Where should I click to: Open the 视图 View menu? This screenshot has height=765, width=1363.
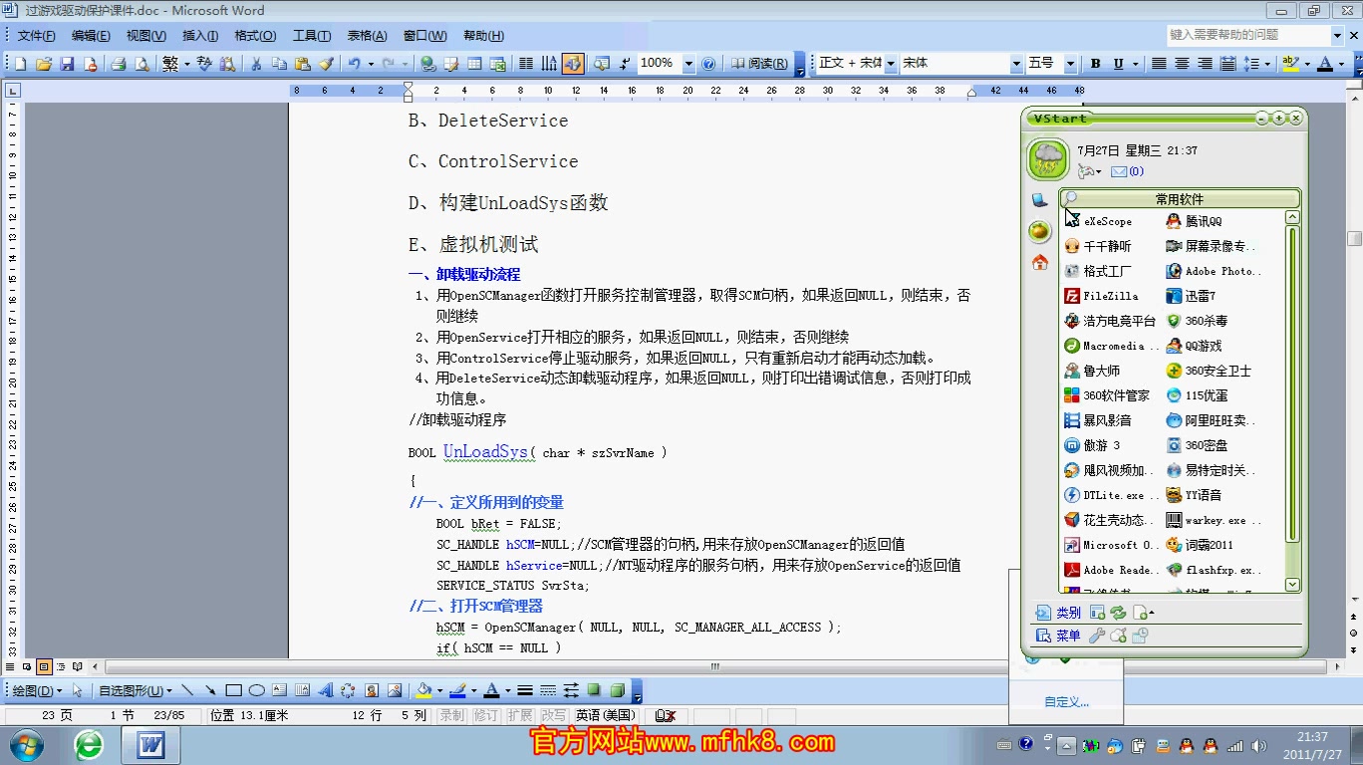(146, 36)
